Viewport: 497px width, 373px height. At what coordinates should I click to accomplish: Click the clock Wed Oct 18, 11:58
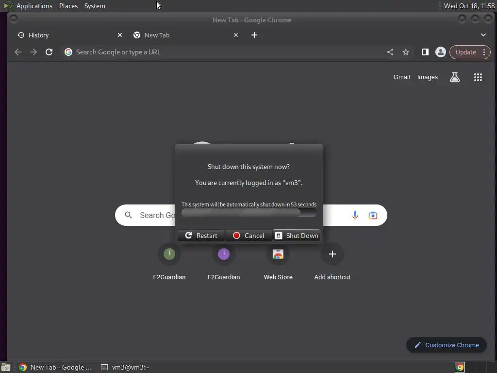pyautogui.click(x=469, y=6)
